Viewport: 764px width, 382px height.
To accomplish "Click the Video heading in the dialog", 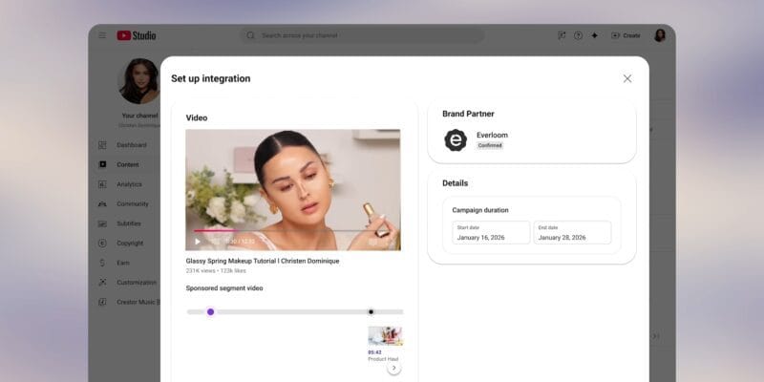I will tap(197, 117).
